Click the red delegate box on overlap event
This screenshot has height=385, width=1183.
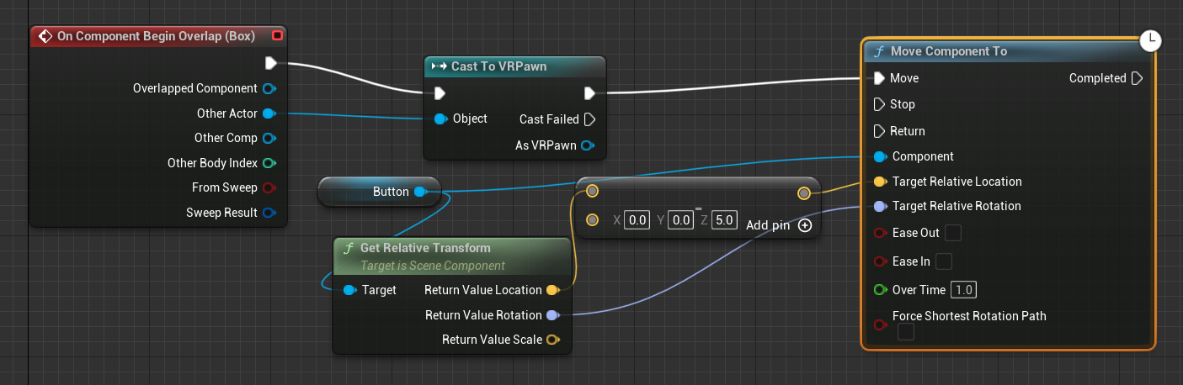pos(278,36)
